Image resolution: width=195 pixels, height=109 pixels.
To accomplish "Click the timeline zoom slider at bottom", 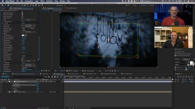I will coord(70,108).
